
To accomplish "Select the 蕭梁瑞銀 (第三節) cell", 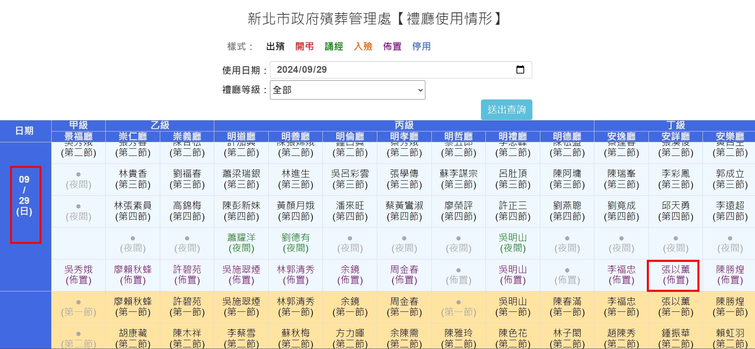I will tap(241, 179).
